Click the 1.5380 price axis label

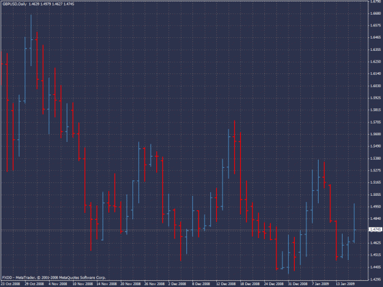click(376, 158)
